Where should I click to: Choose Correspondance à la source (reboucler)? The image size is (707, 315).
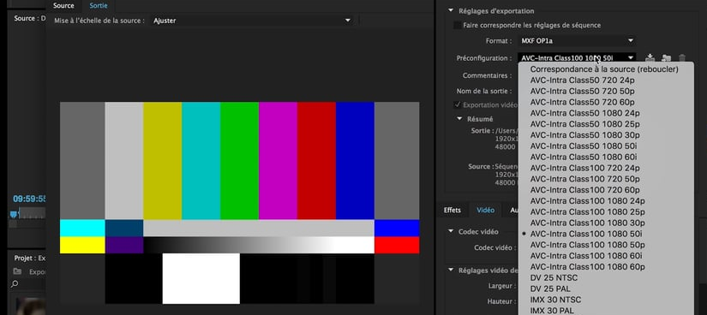point(604,69)
